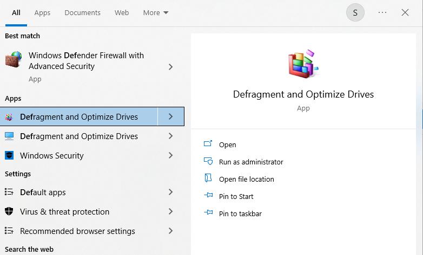Choose Pin to Start action

coord(236,196)
